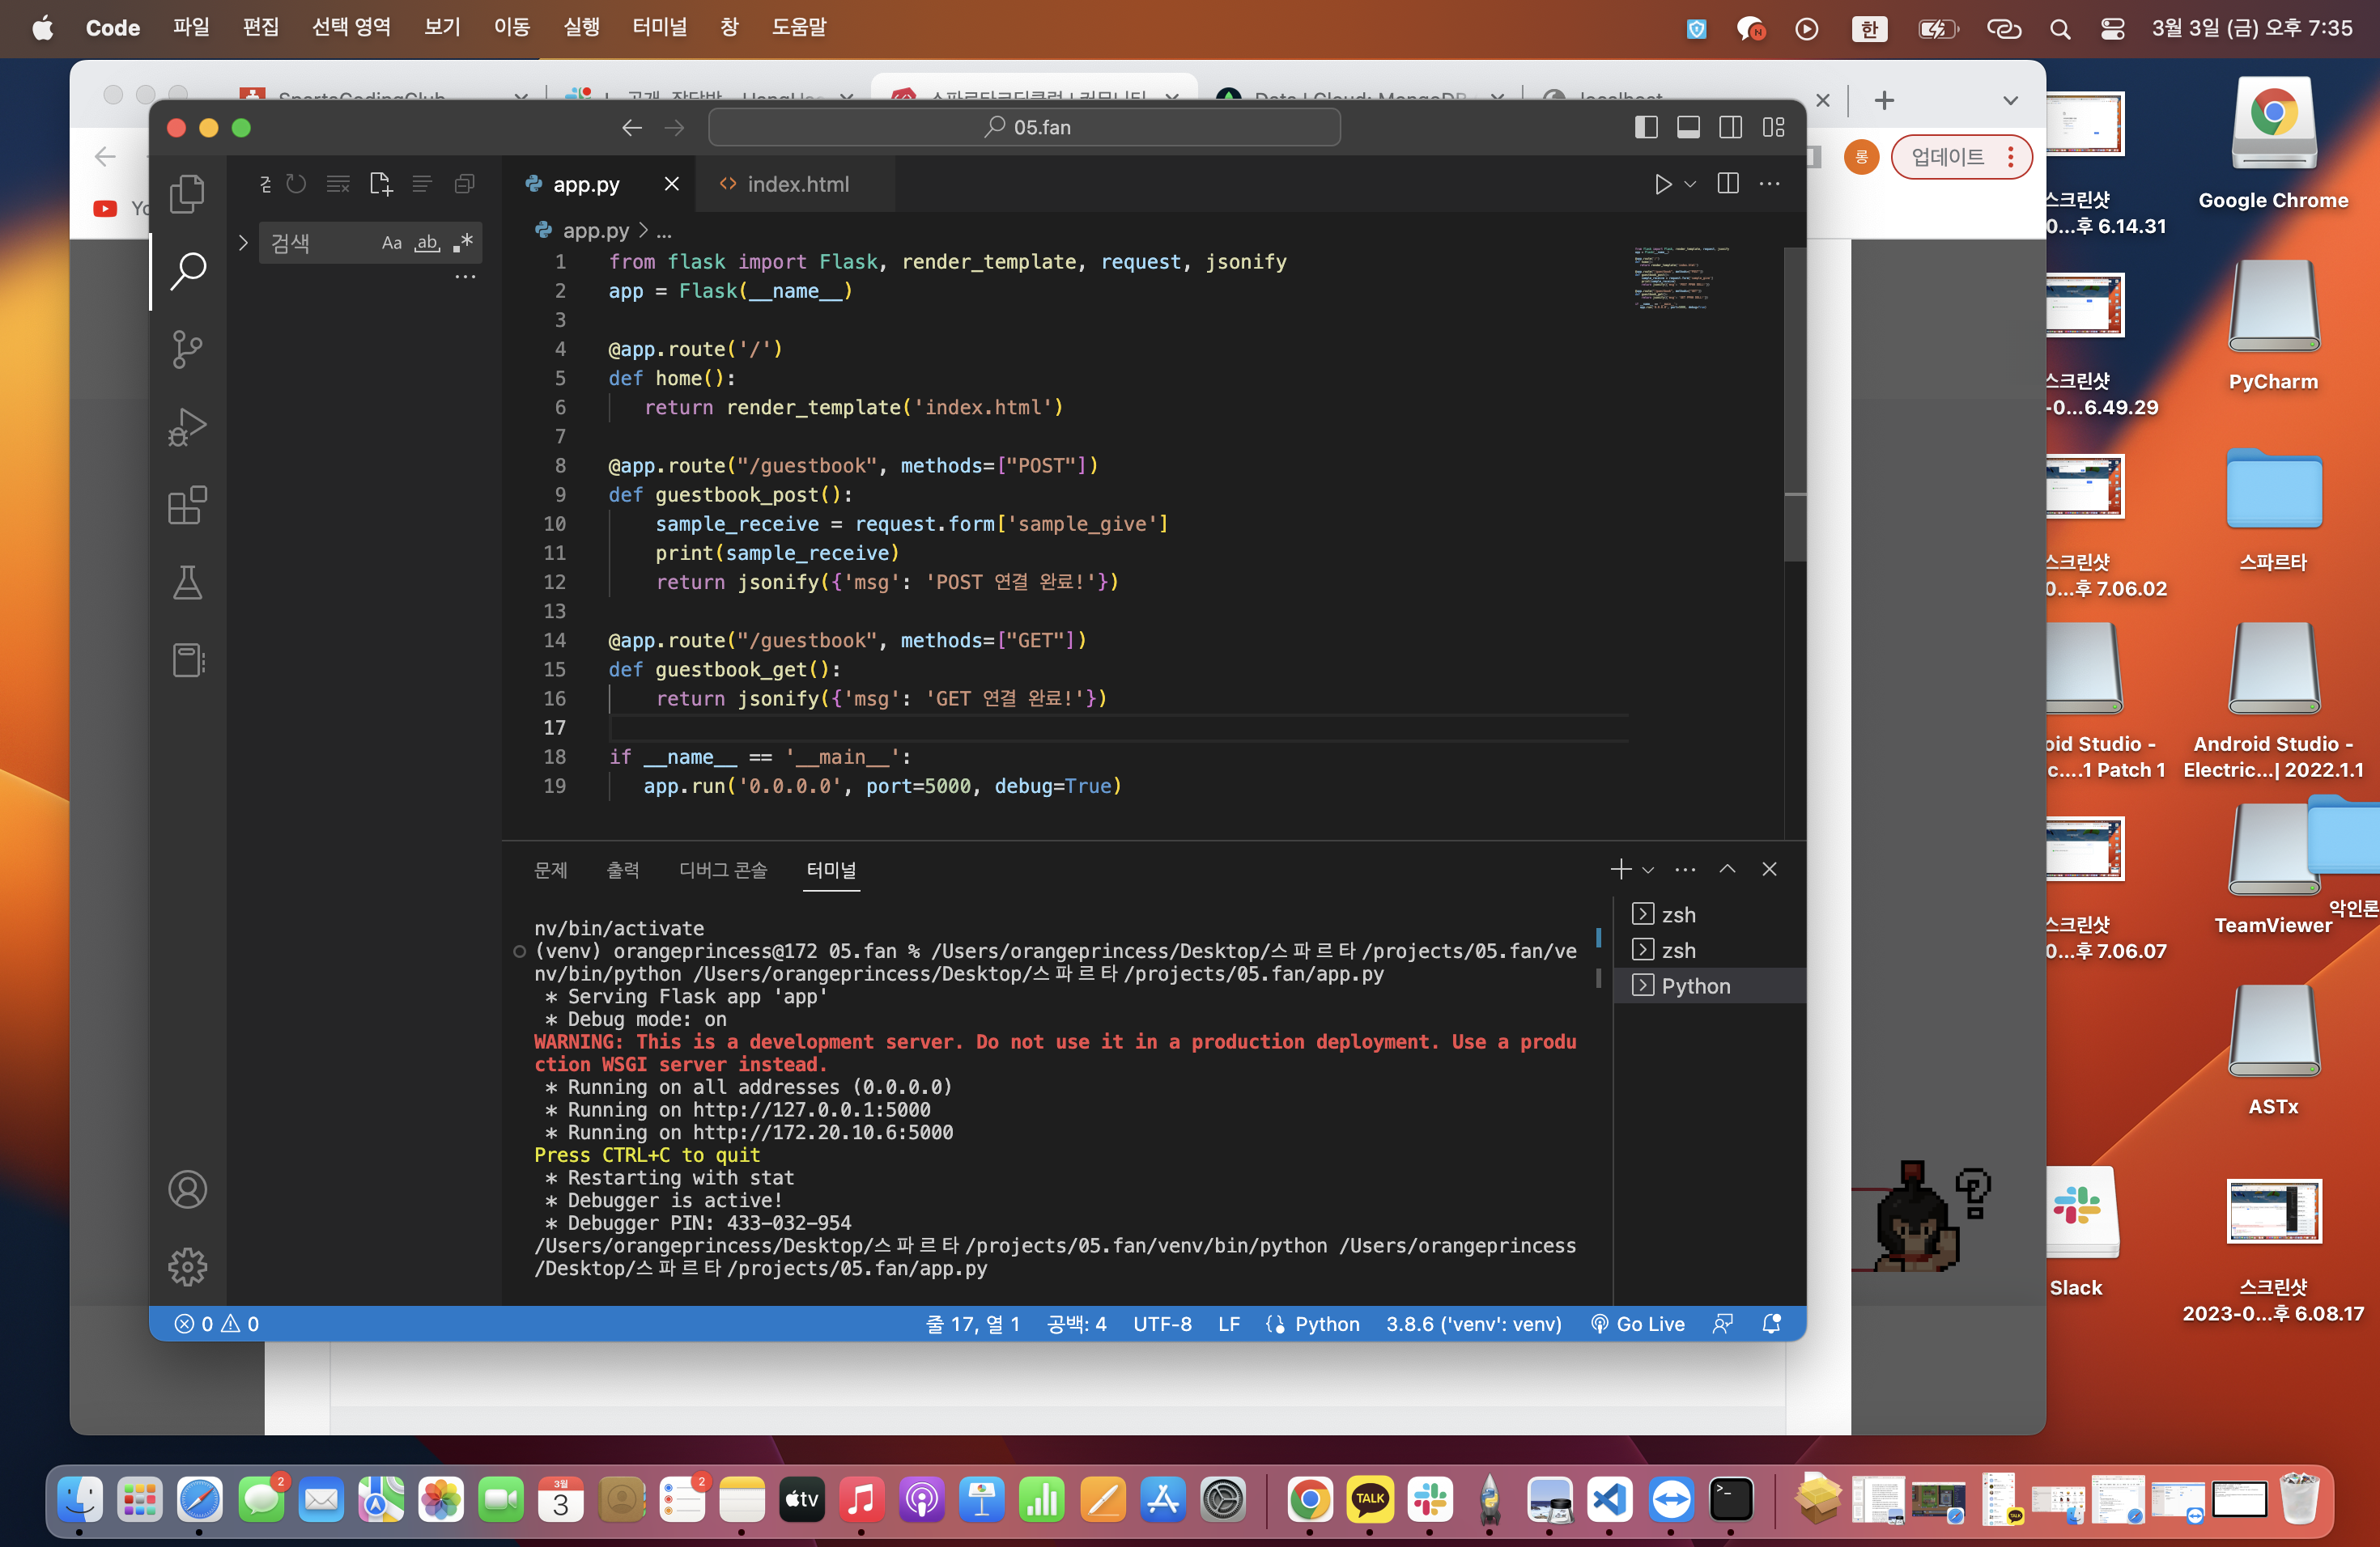
Task: Open more editor actions menu
Action: pyautogui.click(x=1770, y=184)
